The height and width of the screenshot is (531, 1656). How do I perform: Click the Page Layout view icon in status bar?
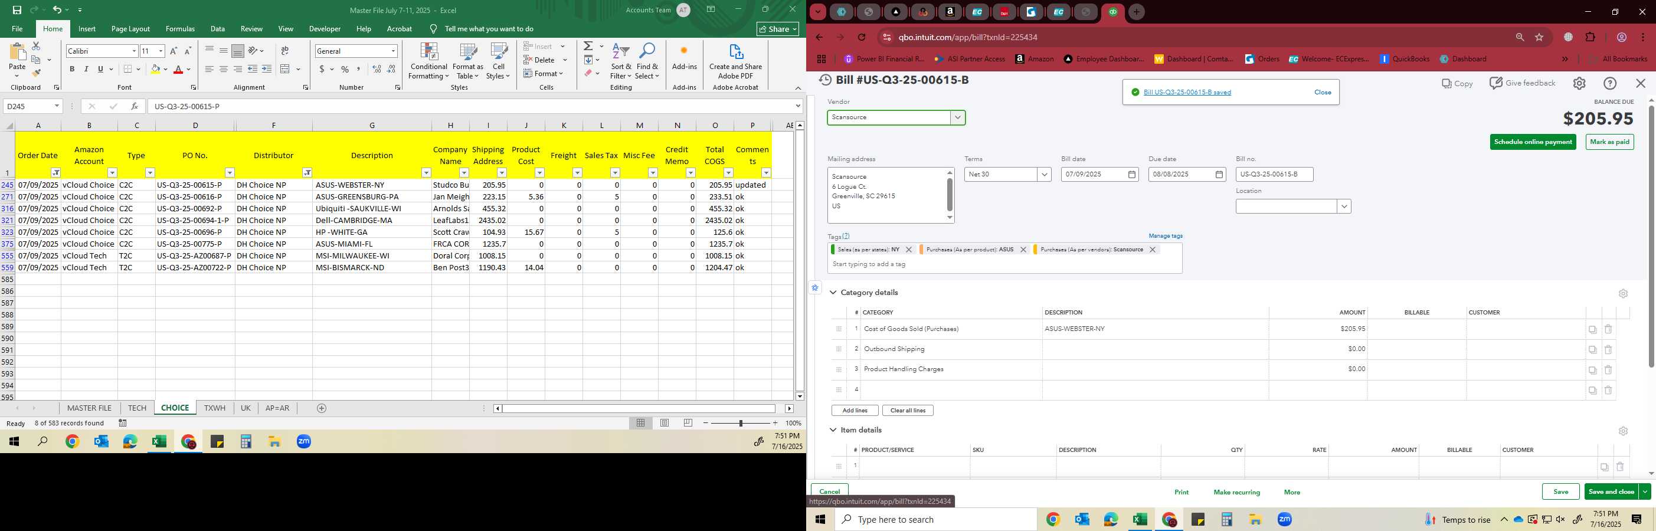click(665, 423)
